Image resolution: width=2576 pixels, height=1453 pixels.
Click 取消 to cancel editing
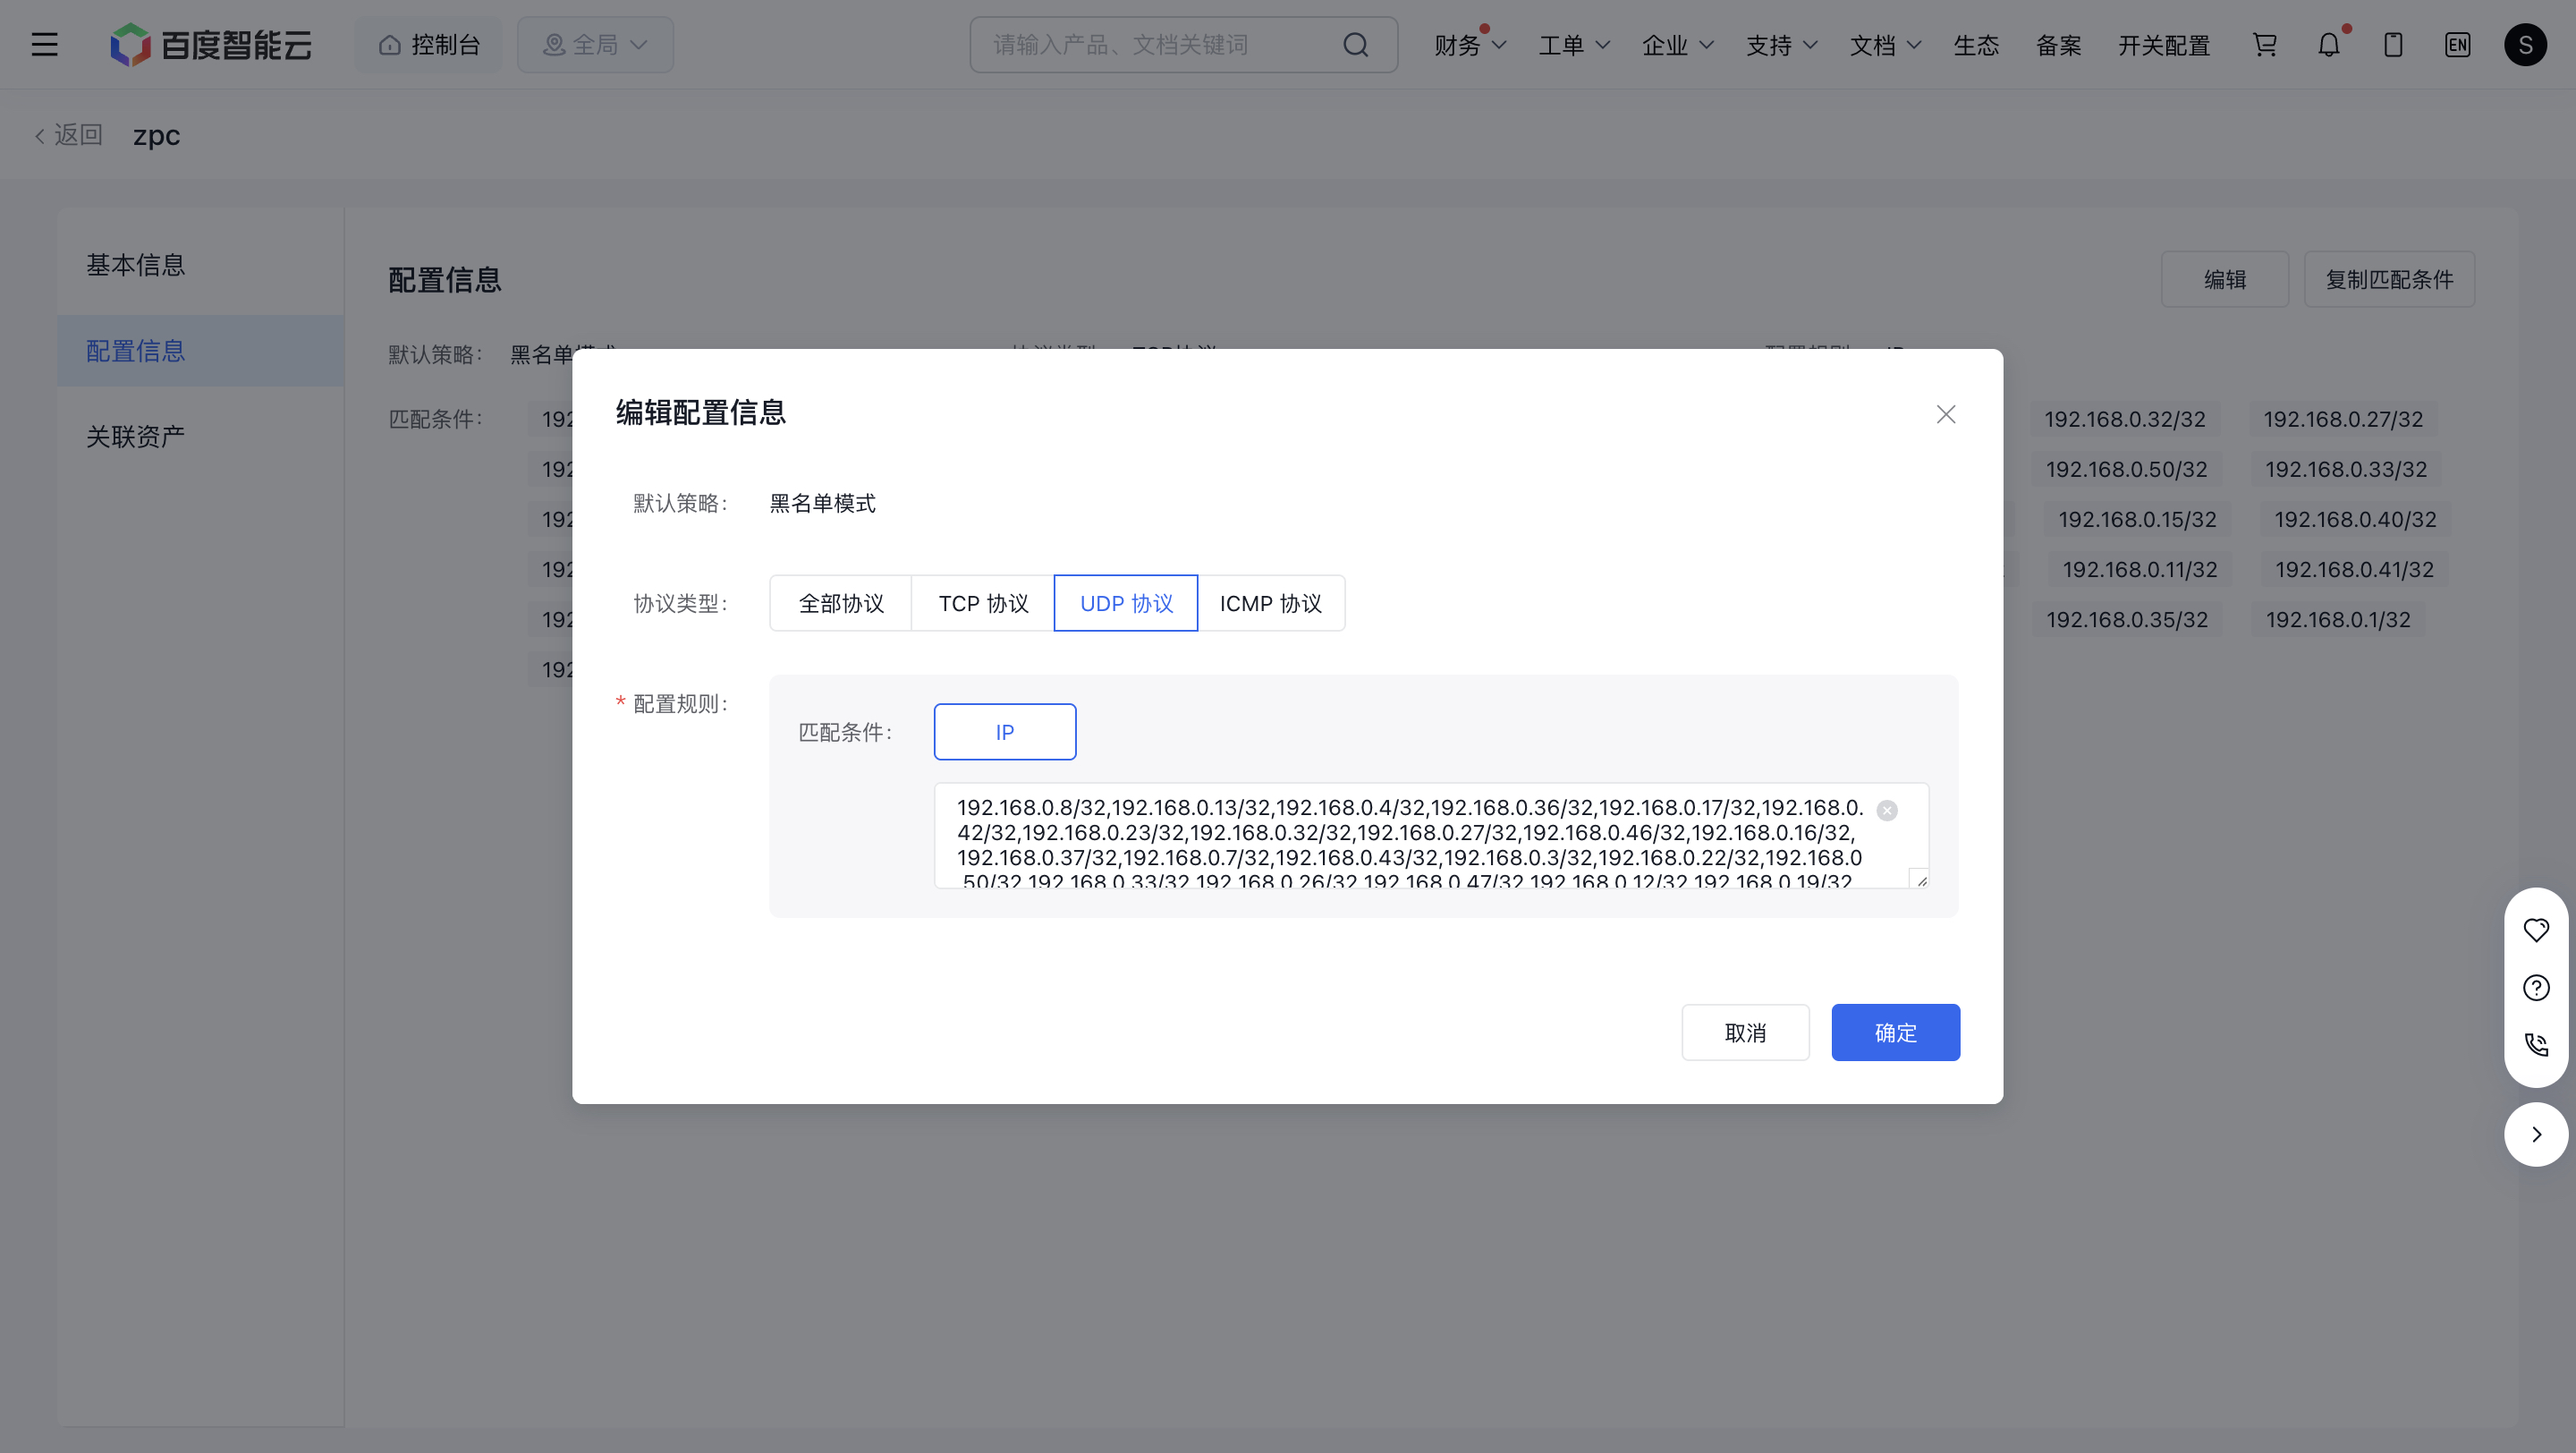pos(1745,1032)
